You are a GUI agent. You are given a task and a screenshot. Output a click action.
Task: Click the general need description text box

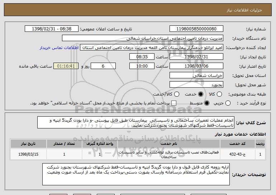(136, 122)
